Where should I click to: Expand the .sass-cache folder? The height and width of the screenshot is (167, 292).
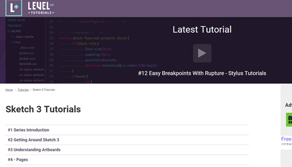(x=13, y=37)
